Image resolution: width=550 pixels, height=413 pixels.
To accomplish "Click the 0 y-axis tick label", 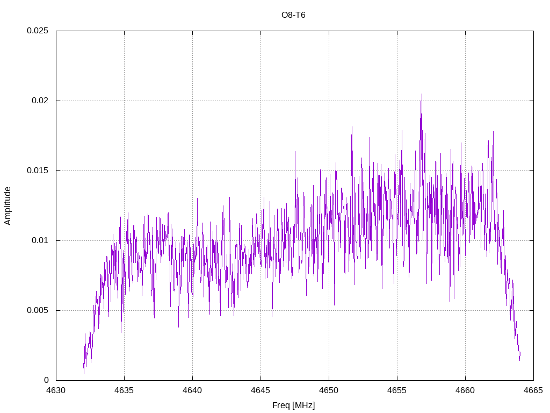I will (46, 380).
